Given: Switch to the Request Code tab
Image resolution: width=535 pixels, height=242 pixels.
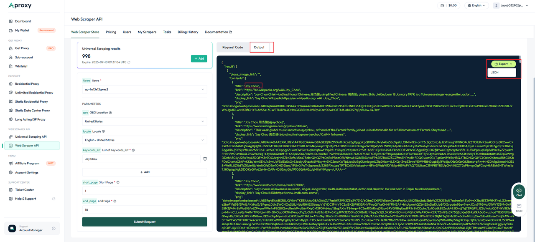Looking at the screenshot, I should (x=232, y=47).
